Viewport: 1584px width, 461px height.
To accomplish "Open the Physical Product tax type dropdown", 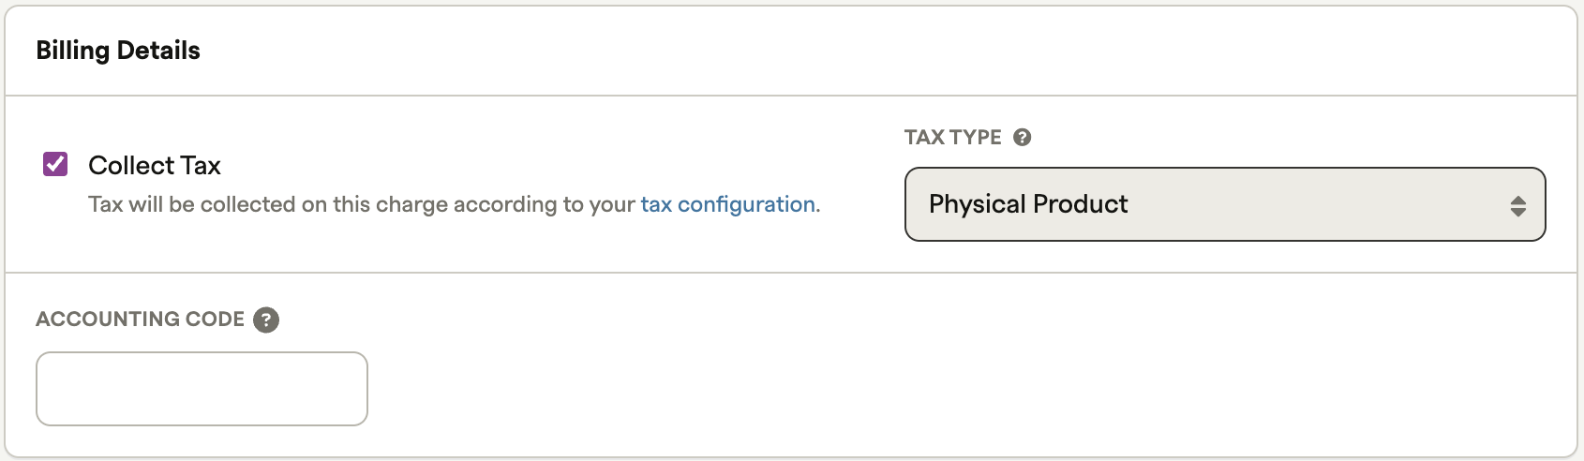I will [1225, 204].
